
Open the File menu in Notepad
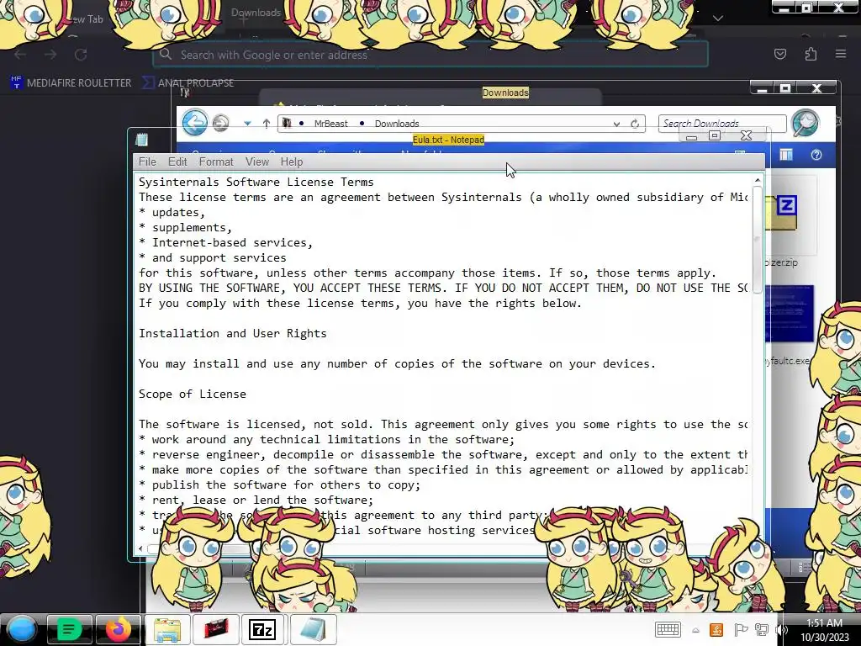(147, 161)
